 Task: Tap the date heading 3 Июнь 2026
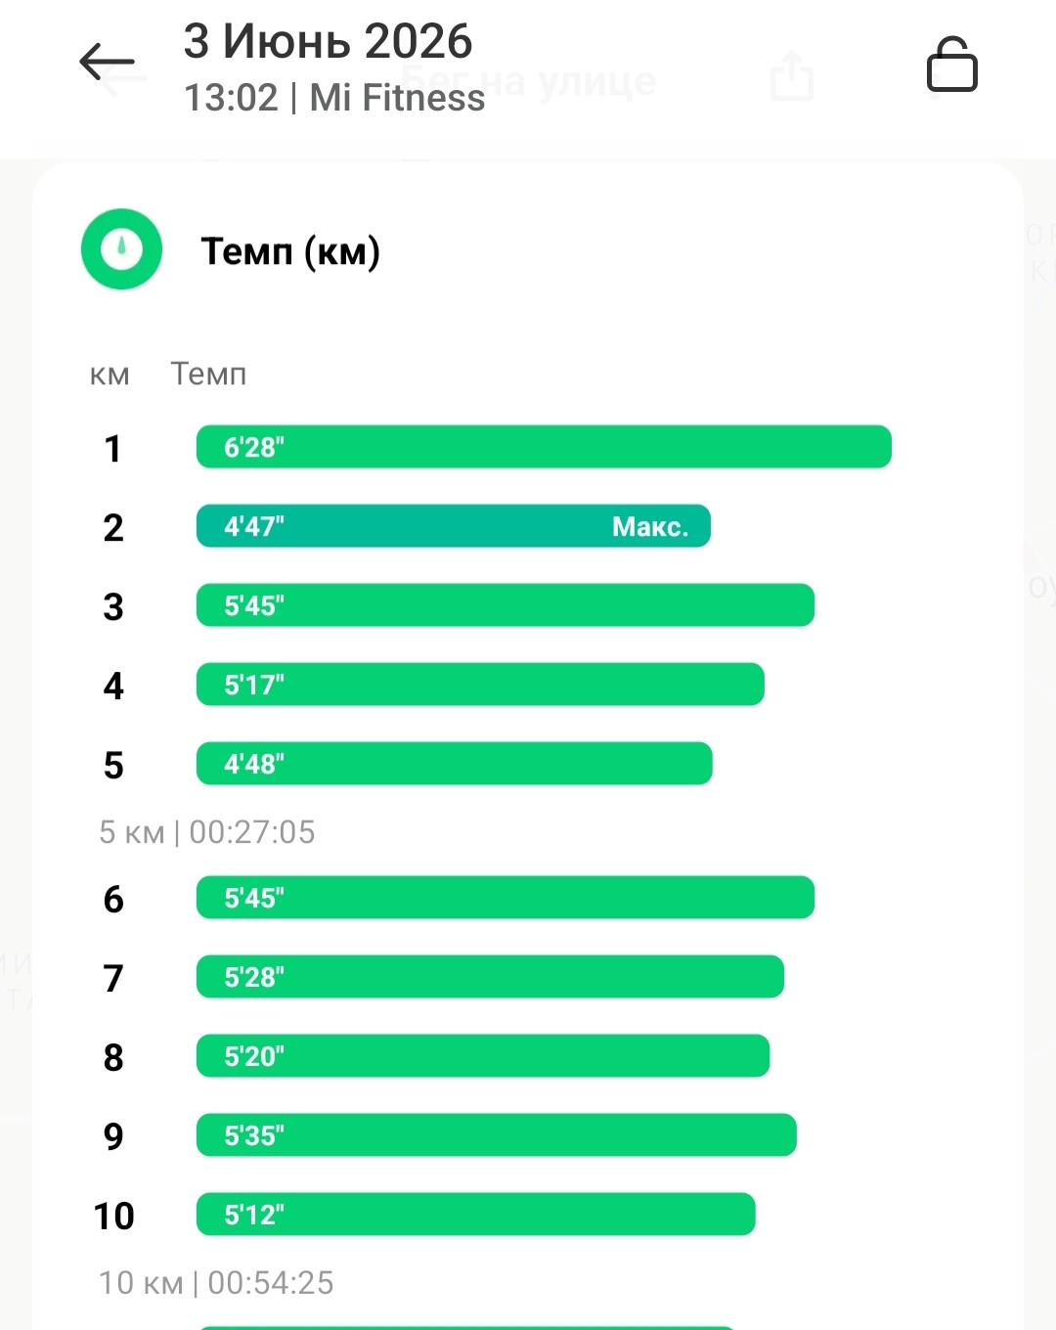[329, 41]
